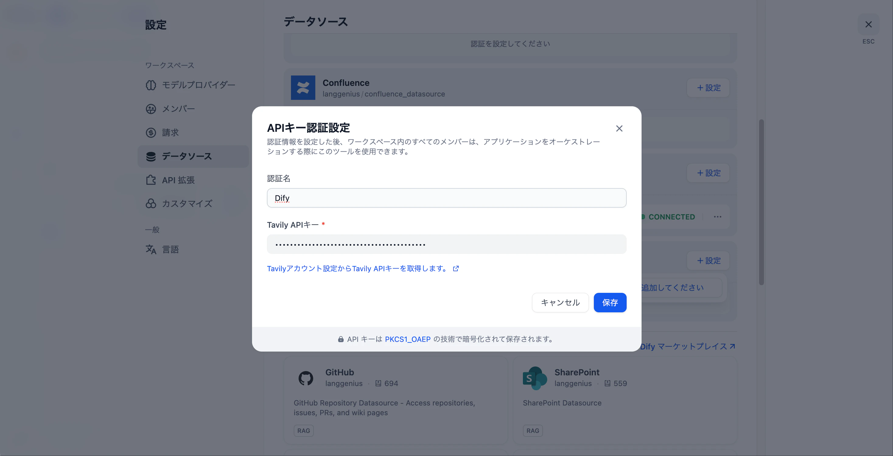Open the GitHub datasource card title

point(339,372)
